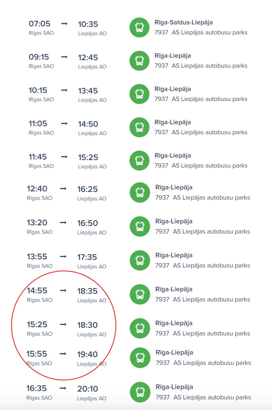Viewport: 272px width, 410px height.
Task: Click the 18:30 arrival time
Action: tap(87, 325)
